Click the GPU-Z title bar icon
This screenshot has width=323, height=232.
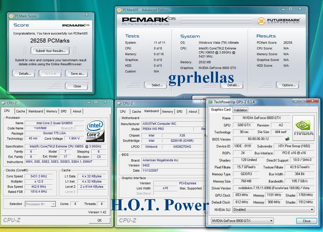coord(210,102)
